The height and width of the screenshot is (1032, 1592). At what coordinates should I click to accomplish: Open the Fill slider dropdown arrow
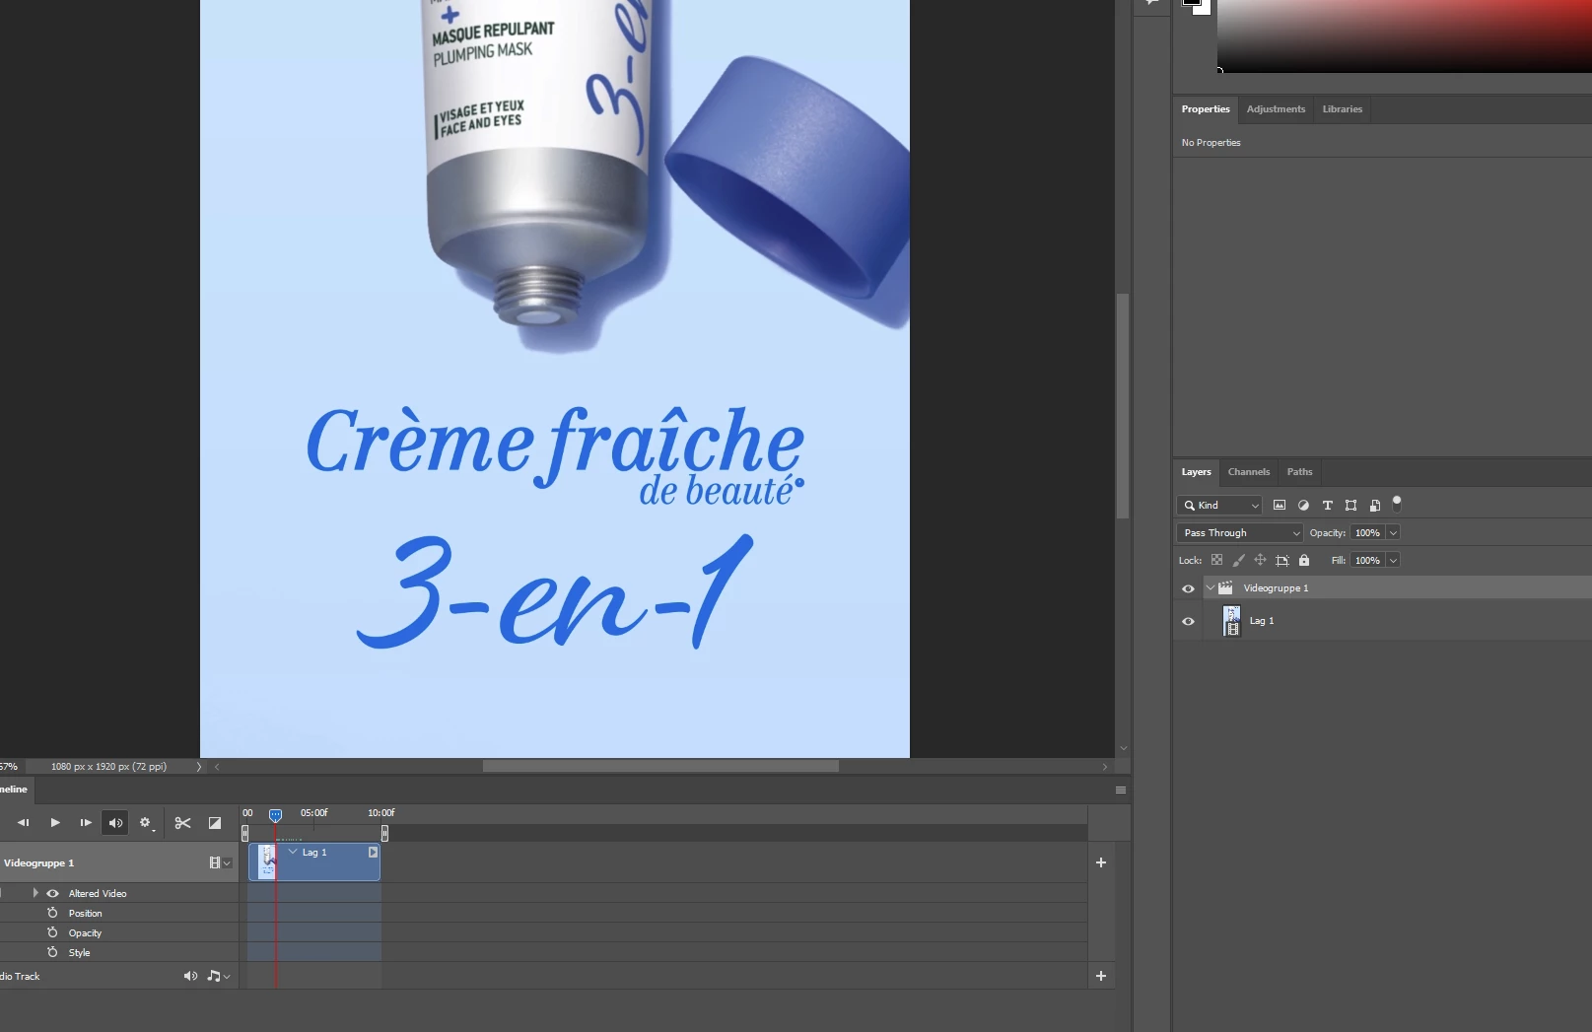click(x=1393, y=560)
